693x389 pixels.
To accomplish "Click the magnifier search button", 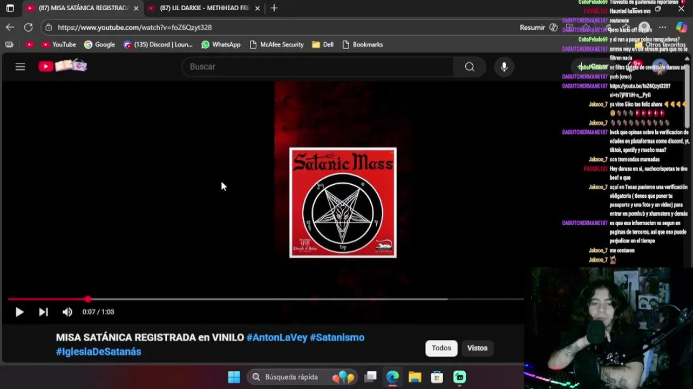I will (x=470, y=66).
